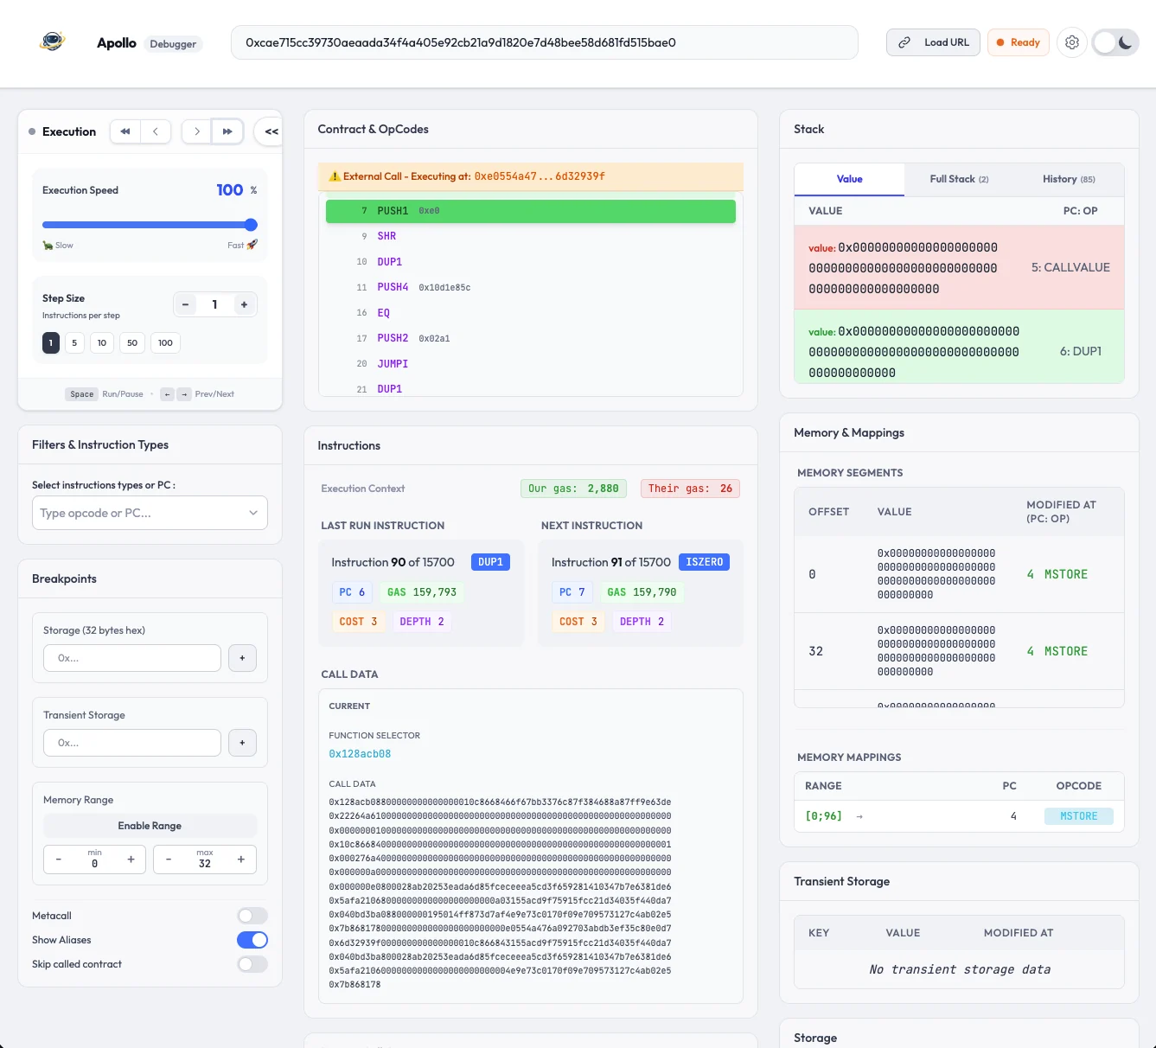
Task: Click the Debugger label badge
Action: 173,44
